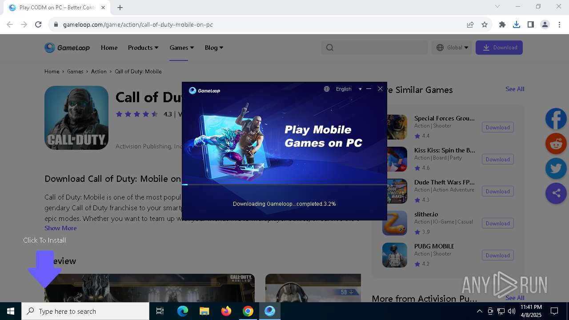This screenshot has height=320, width=569.
Task: Open a new Chrome tab
Action: (x=120, y=8)
